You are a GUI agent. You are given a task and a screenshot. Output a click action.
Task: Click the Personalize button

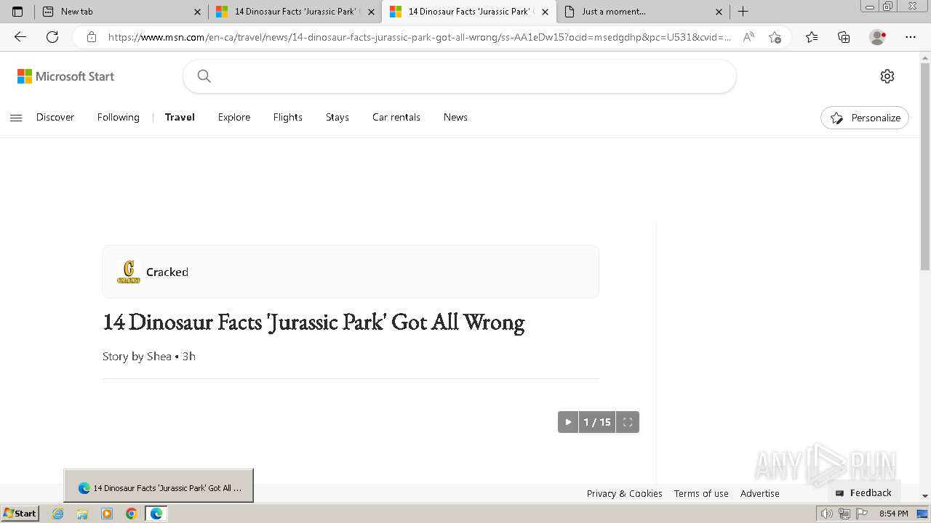pyautogui.click(x=865, y=118)
